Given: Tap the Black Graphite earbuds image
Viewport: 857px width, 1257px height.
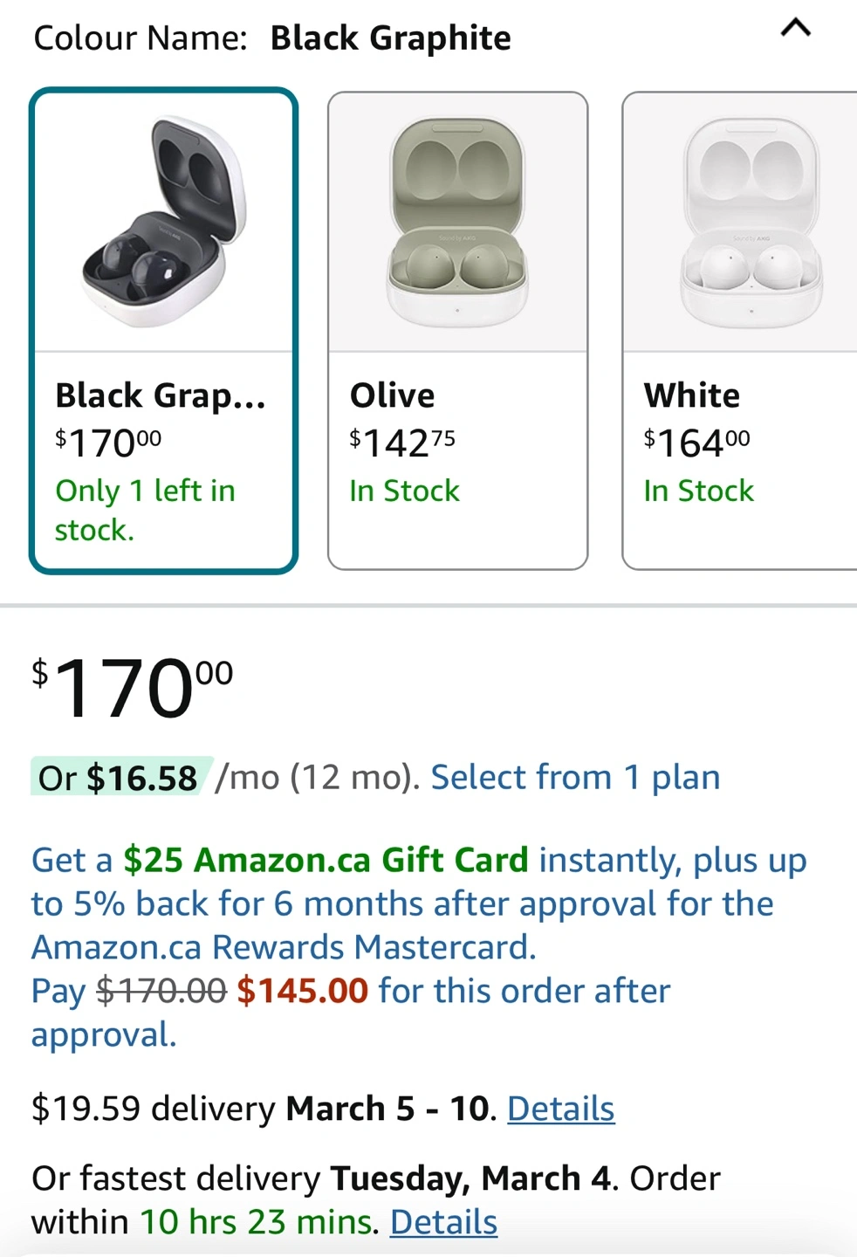Looking at the screenshot, I should pos(164,222).
